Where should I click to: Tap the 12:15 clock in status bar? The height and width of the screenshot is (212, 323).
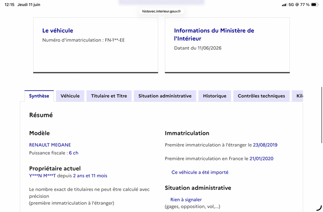[9, 4]
